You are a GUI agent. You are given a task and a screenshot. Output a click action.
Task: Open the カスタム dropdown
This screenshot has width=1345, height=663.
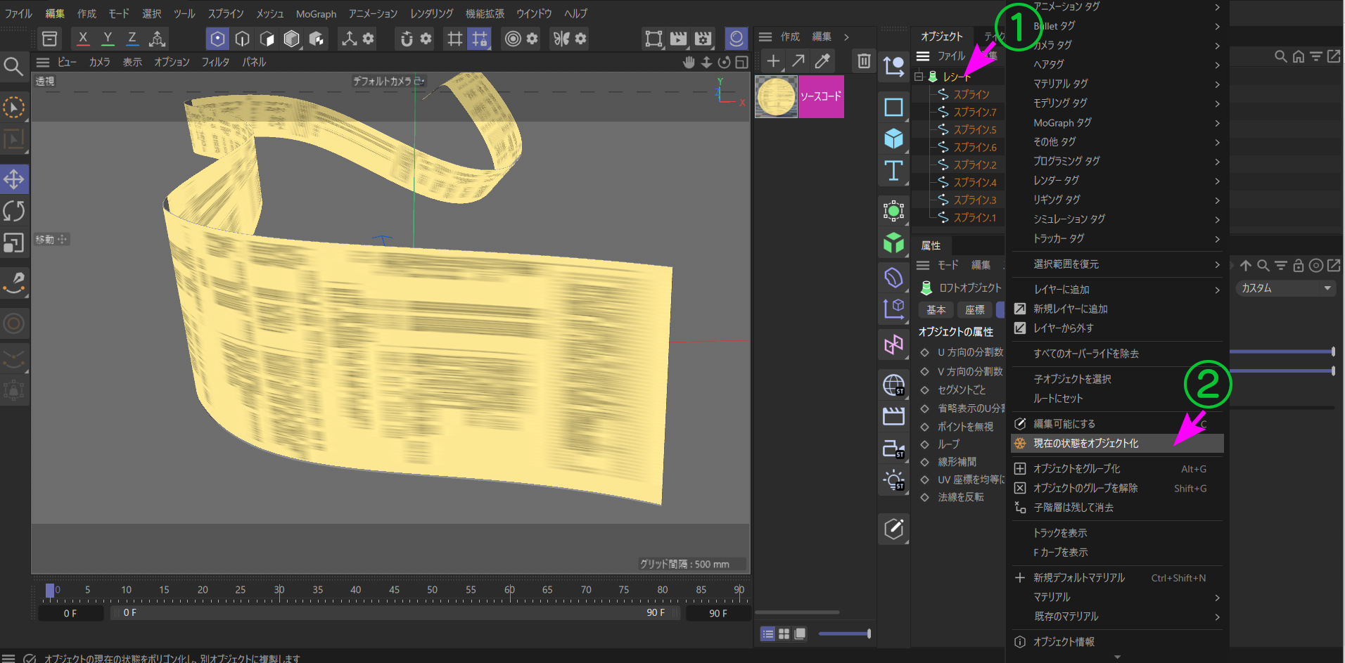[1285, 288]
